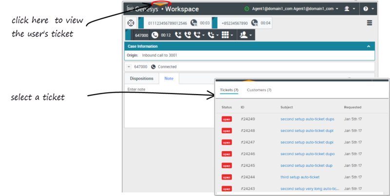Open the help question mark menu

pos(368,9)
